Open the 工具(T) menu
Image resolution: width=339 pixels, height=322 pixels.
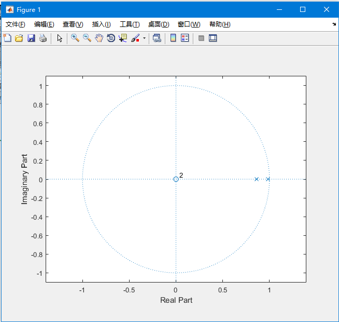click(130, 24)
